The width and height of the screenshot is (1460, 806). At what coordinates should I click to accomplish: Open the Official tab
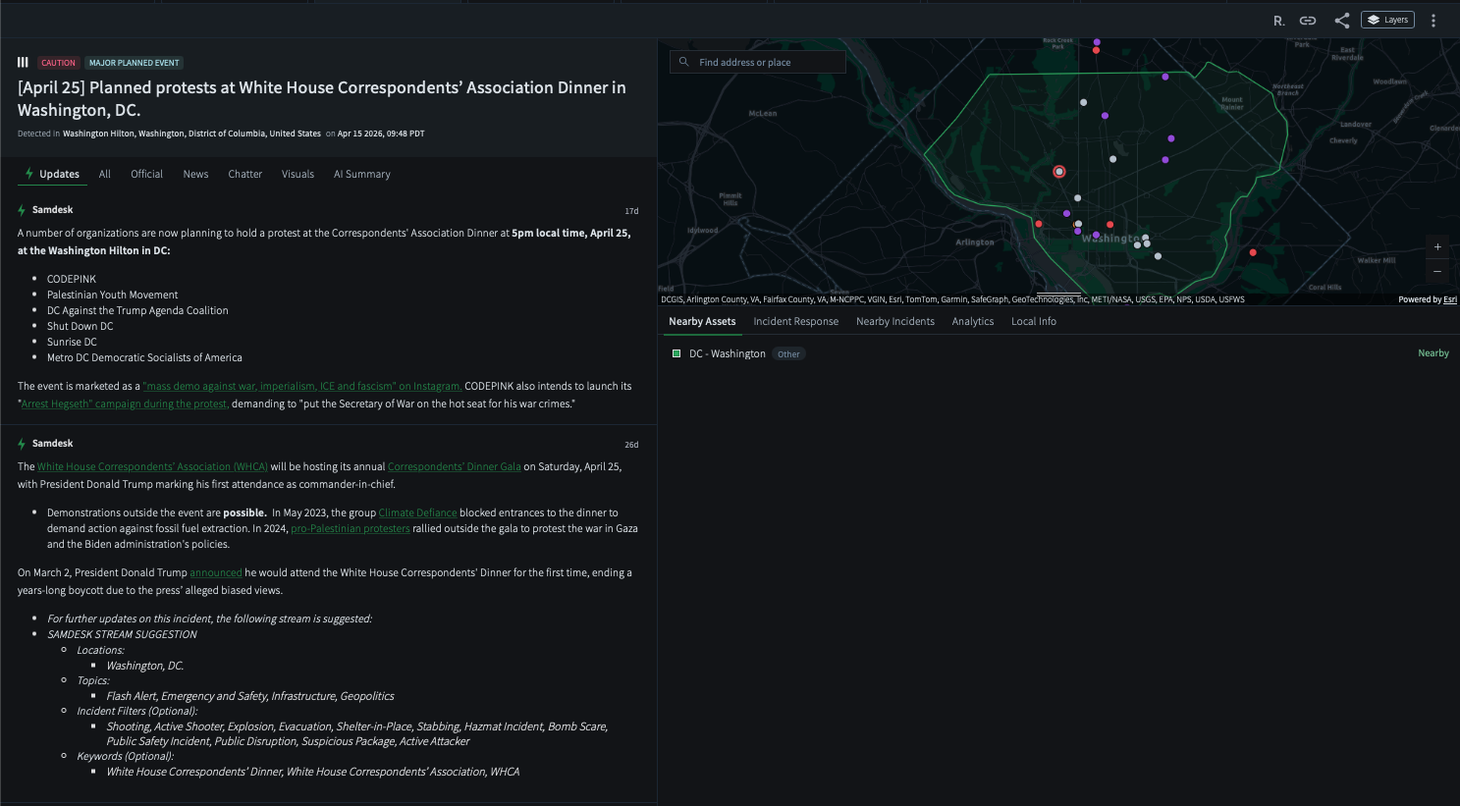(x=147, y=174)
